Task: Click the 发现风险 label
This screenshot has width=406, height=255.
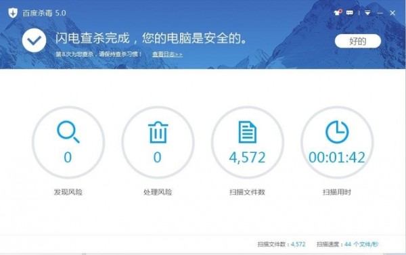Action: click(x=68, y=192)
